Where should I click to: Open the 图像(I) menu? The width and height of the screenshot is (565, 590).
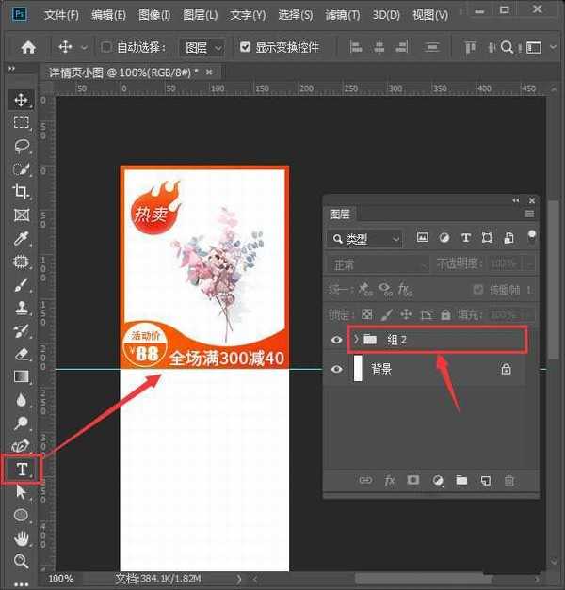click(154, 15)
